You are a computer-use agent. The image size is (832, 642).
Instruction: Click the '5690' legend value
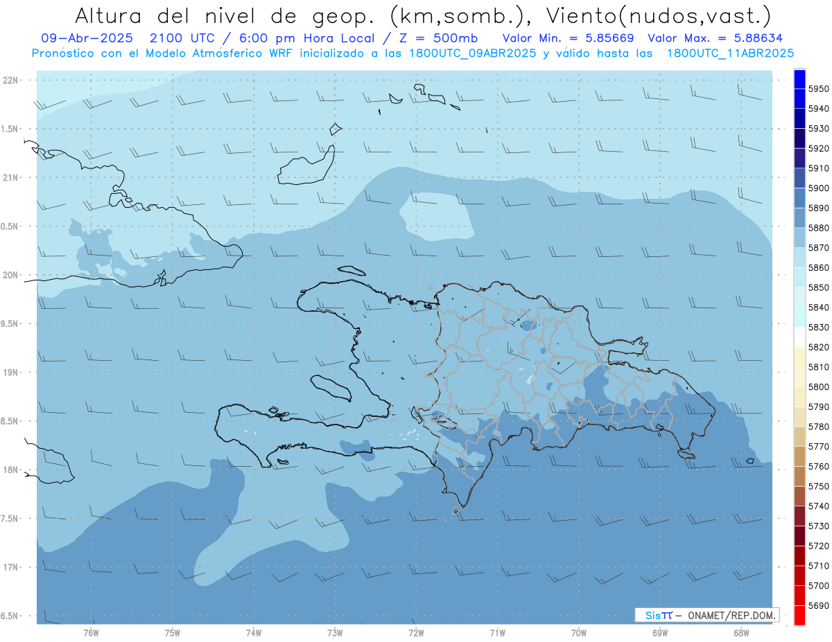tap(819, 605)
